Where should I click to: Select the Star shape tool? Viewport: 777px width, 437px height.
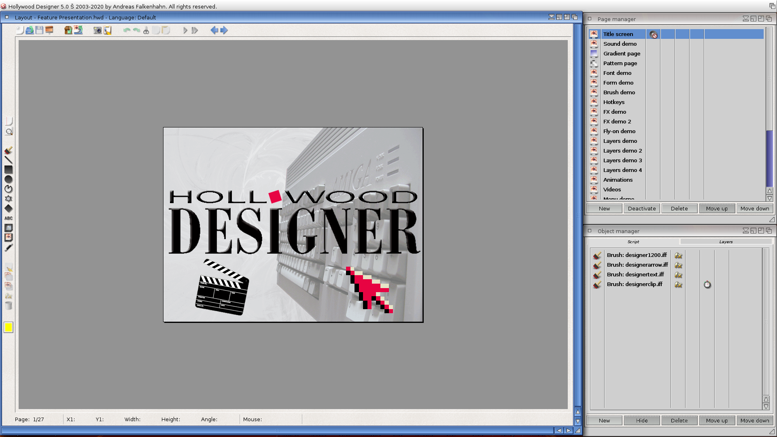[8, 199]
